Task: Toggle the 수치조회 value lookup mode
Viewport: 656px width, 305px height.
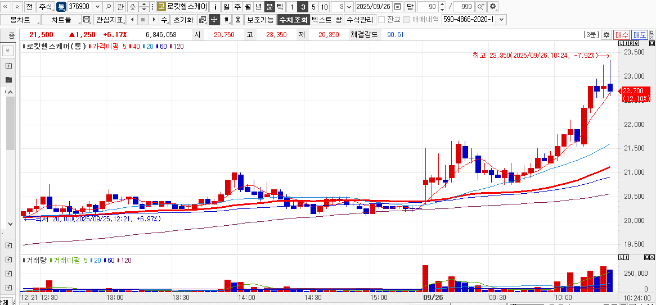Action: pyautogui.click(x=293, y=20)
